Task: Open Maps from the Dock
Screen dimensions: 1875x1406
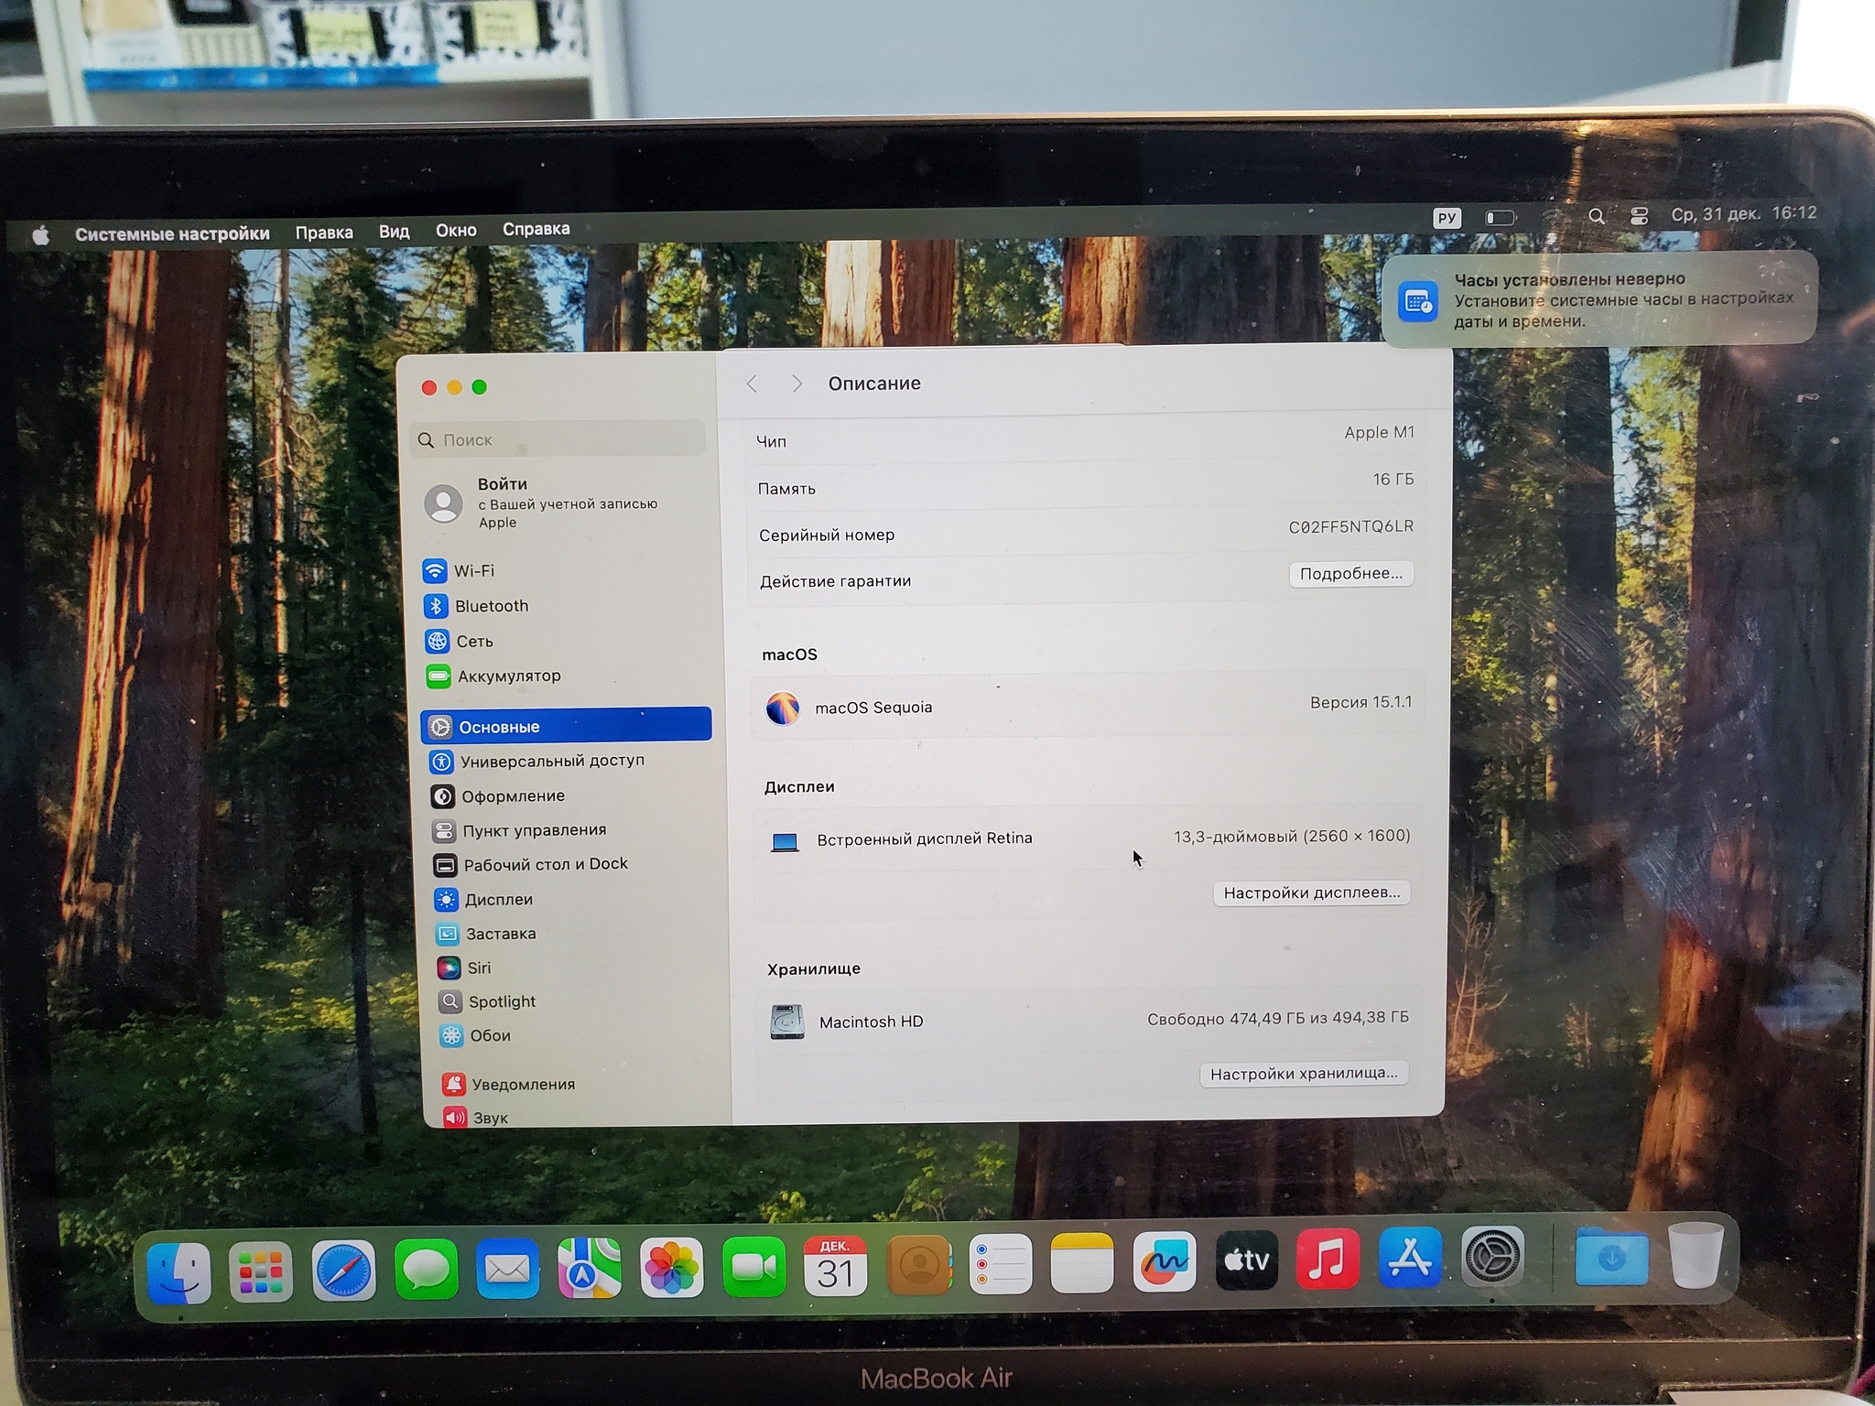Action: tap(590, 1270)
